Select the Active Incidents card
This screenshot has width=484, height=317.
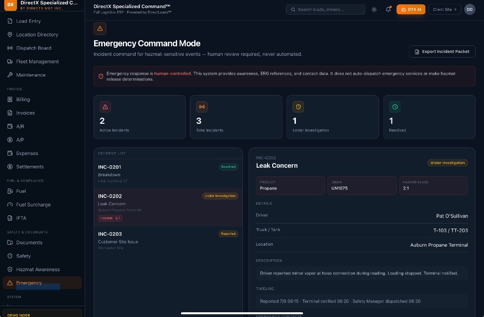[x=139, y=117]
